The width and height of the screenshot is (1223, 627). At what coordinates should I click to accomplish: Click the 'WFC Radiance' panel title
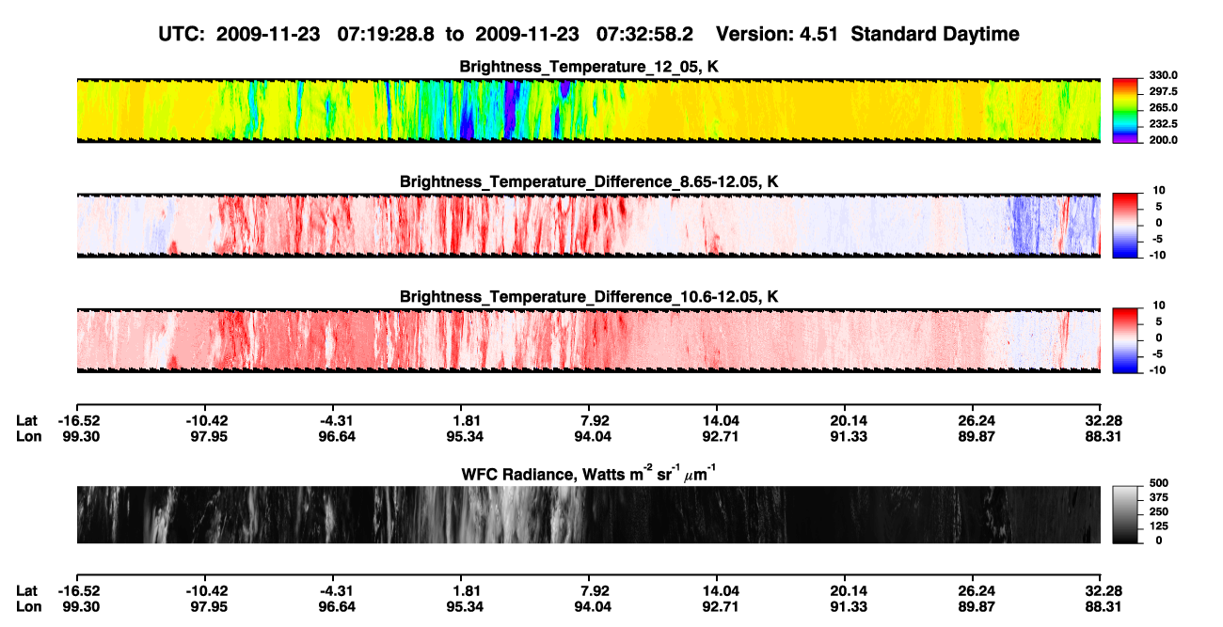[x=588, y=473]
